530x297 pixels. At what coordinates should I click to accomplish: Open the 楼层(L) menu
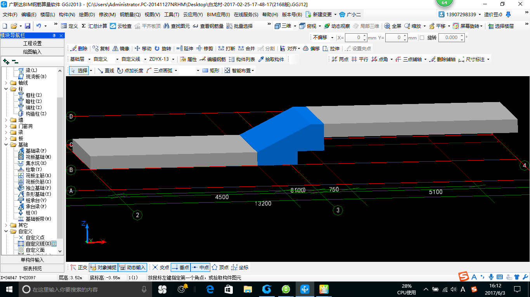coord(47,15)
